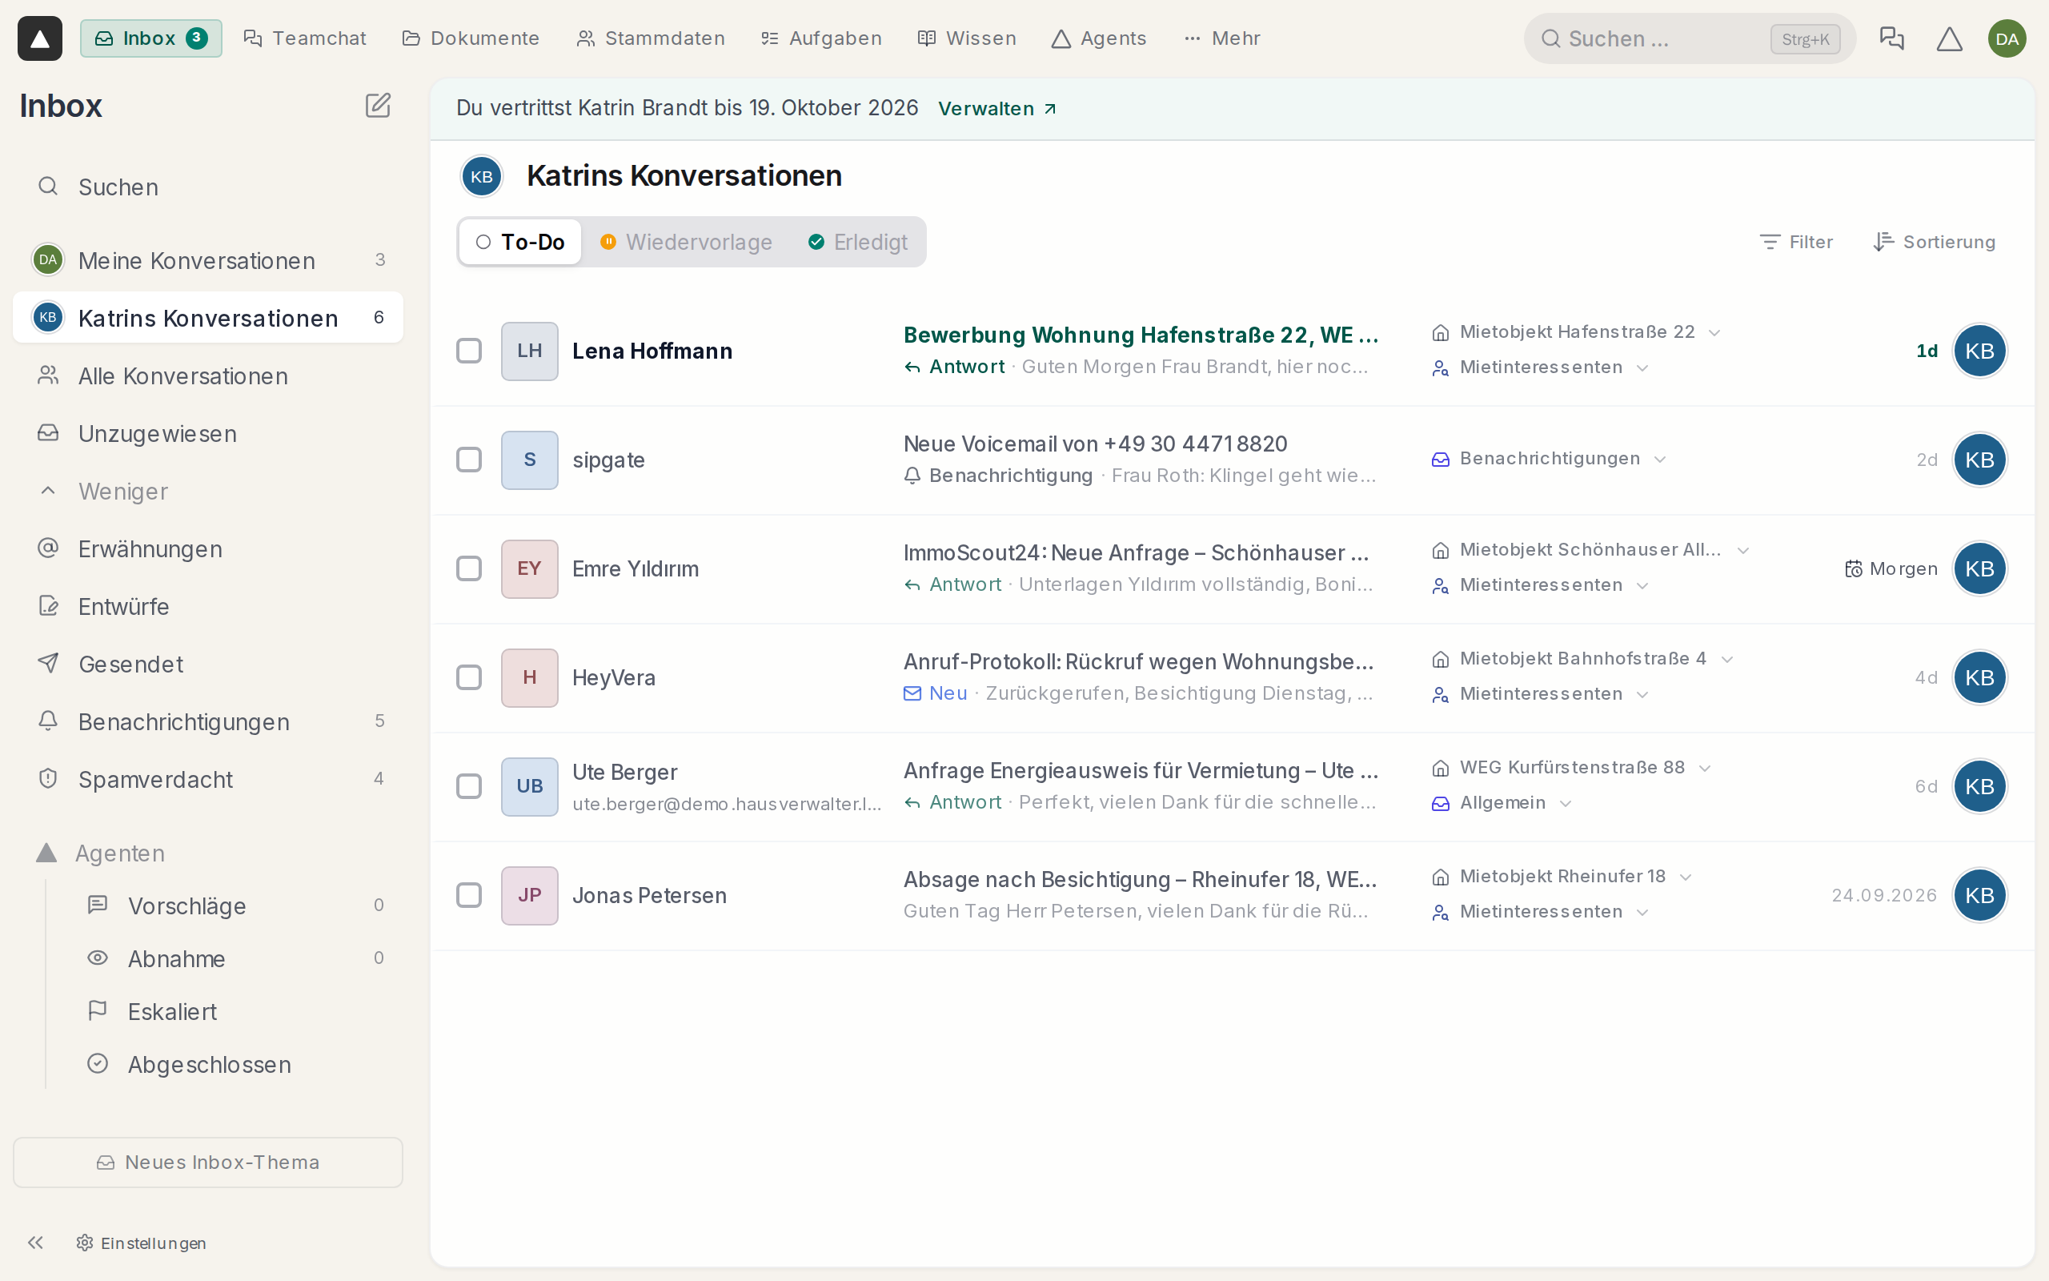This screenshot has width=2049, height=1281.
Task: Select the Lena Hoffmann conversation checkbox
Action: pos(469,351)
